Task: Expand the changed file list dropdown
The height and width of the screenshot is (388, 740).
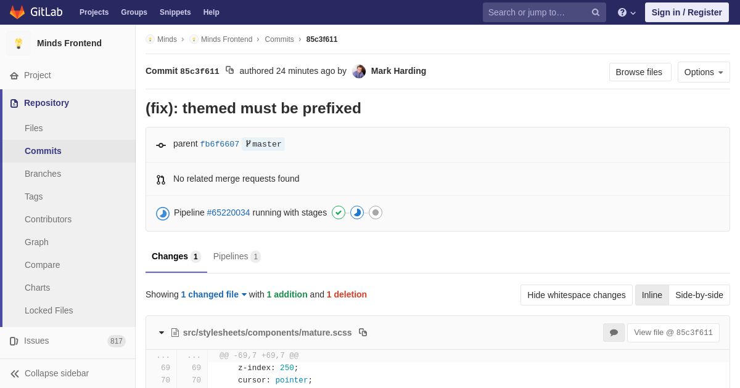Action: click(214, 294)
